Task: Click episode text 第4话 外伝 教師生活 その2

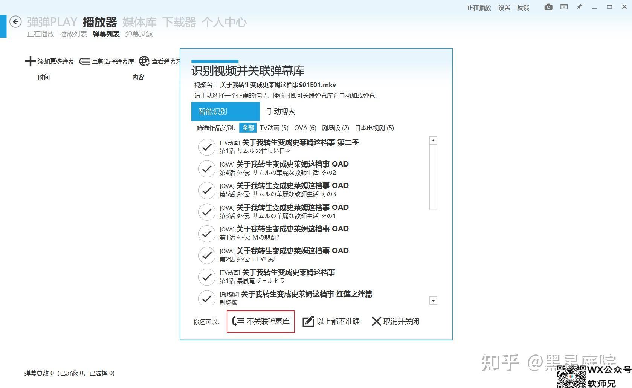Action: click(x=278, y=173)
